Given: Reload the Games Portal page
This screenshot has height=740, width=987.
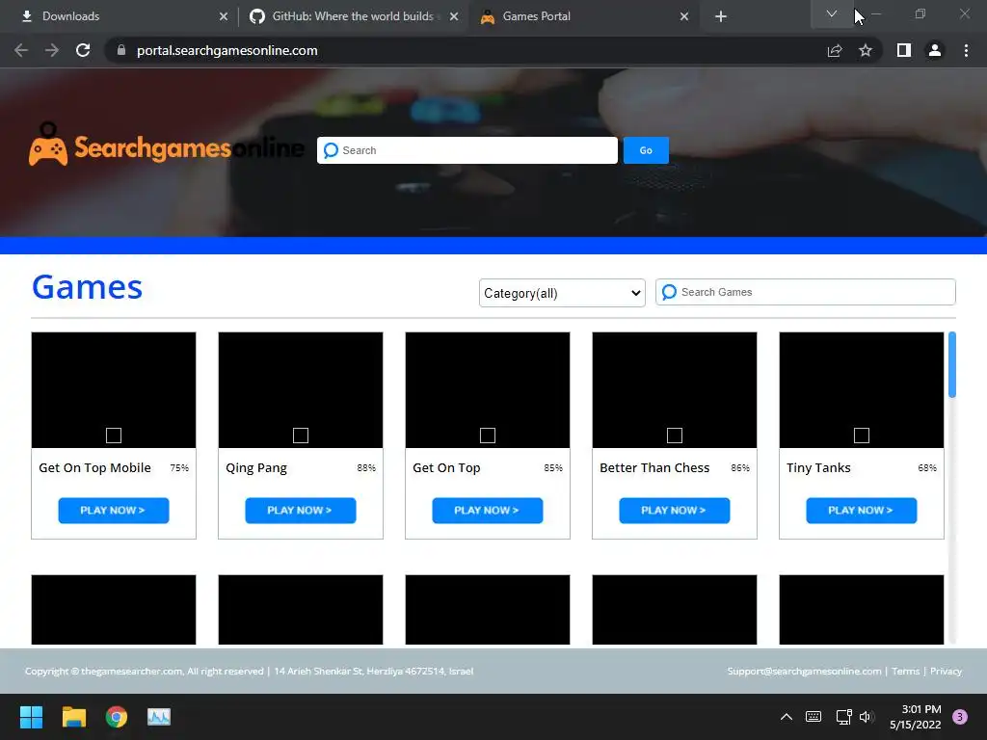Looking at the screenshot, I should coord(83,50).
